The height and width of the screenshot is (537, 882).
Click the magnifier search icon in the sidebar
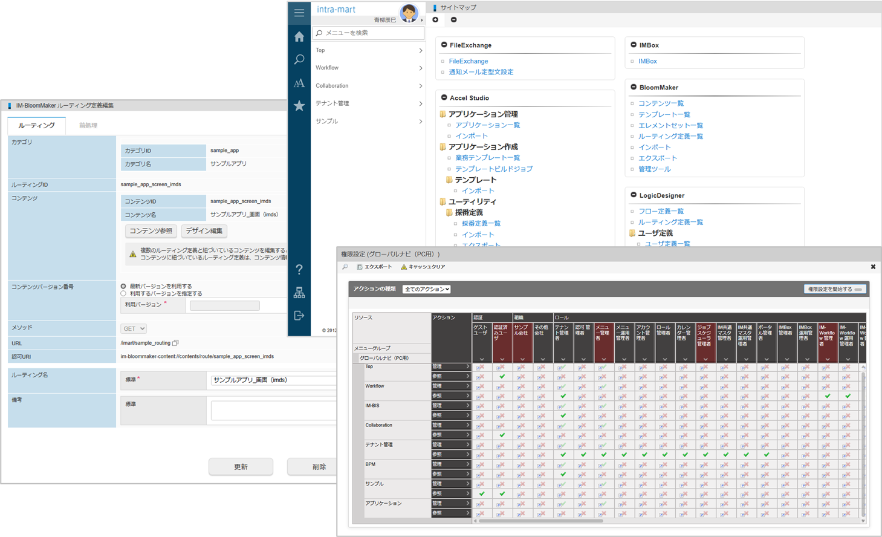click(299, 59)
